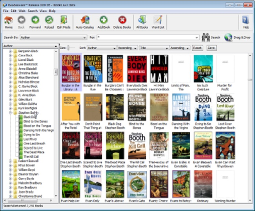This screenshot has height=211, width=255.
Task: Select Kyril Bonfiglioli in author tree
Action: (x=27, y=108)
